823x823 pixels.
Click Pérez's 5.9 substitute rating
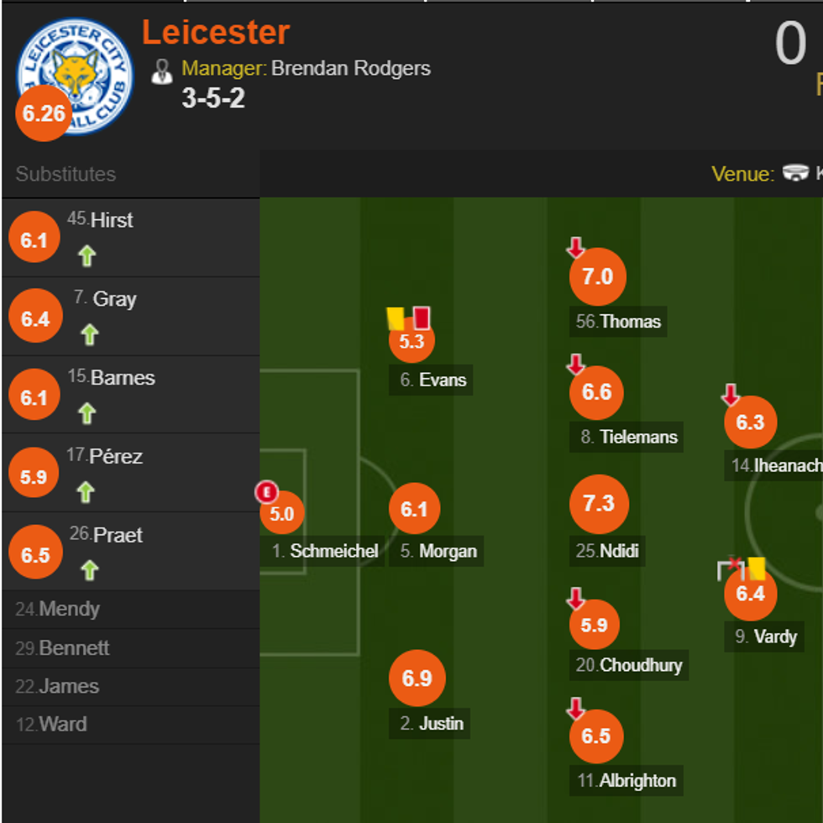[x=34, y=476]
